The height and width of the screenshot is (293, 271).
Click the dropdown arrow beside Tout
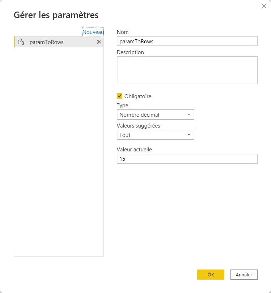pyautogui.click(x=190, y=135)
